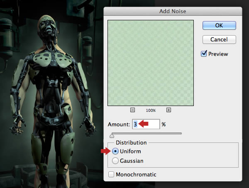
Task: Zoom in the noise preview with plus icon
Action: click(x=168, y=110)
